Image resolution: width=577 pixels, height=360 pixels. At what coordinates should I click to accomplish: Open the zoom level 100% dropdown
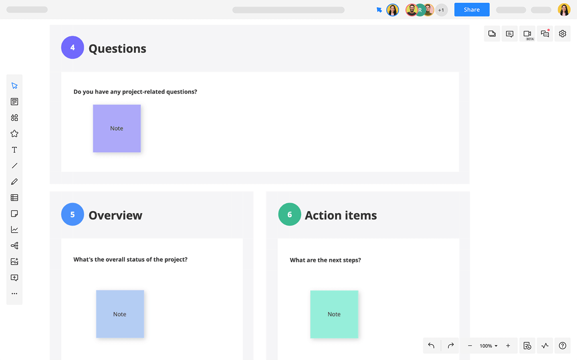488,346
